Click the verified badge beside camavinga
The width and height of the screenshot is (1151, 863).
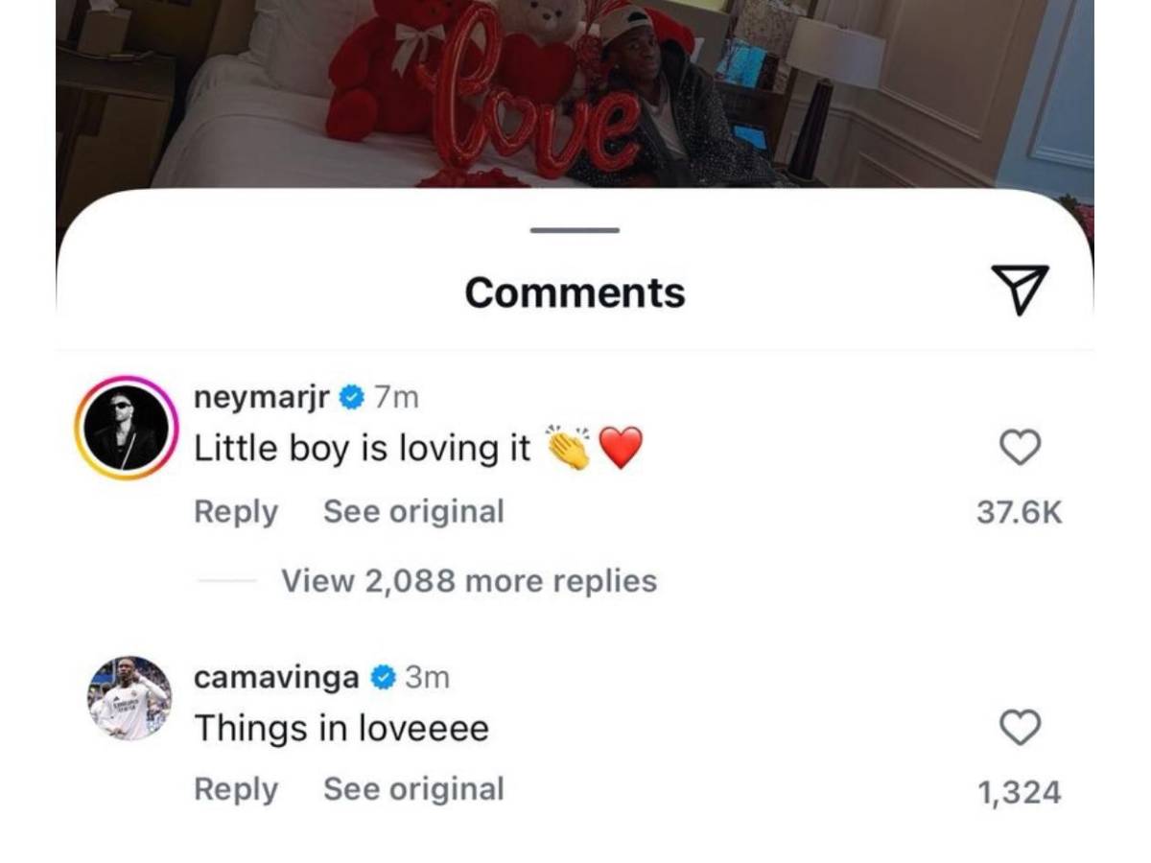coord(384,677)
